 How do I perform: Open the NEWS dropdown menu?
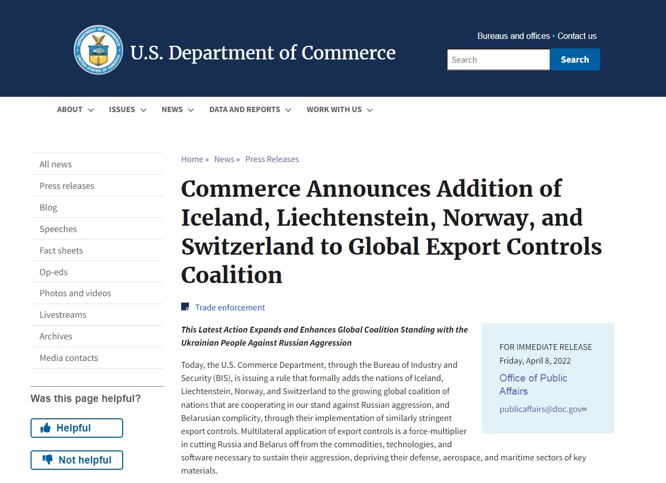tap(177, 109)
